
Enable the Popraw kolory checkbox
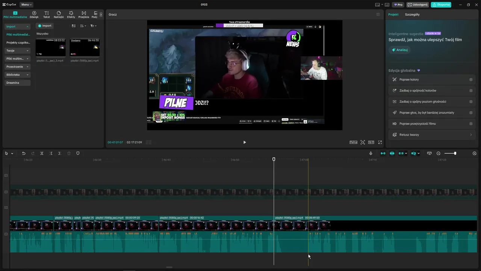coord(471,79)
